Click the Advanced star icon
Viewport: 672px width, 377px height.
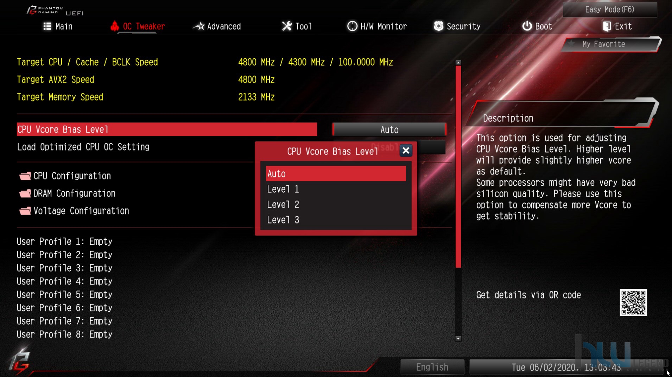[x=199, y=26]
